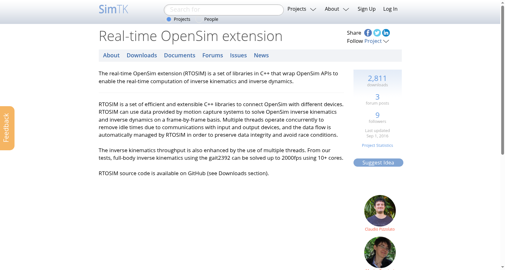Open Claudio Pizzolato's profile link
The height and width of the screenshot is (270, 505).
coord(380,229)
